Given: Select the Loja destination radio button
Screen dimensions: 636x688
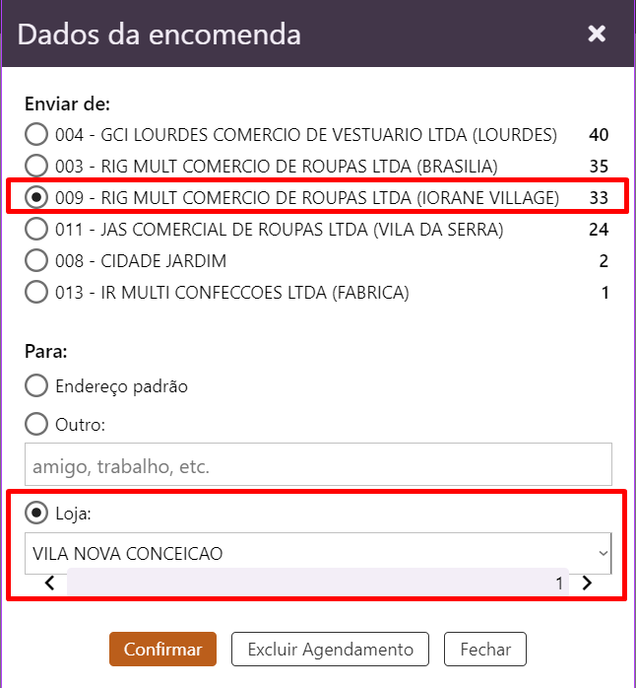Looking at the screenshot, I should [x=36, y=513].
